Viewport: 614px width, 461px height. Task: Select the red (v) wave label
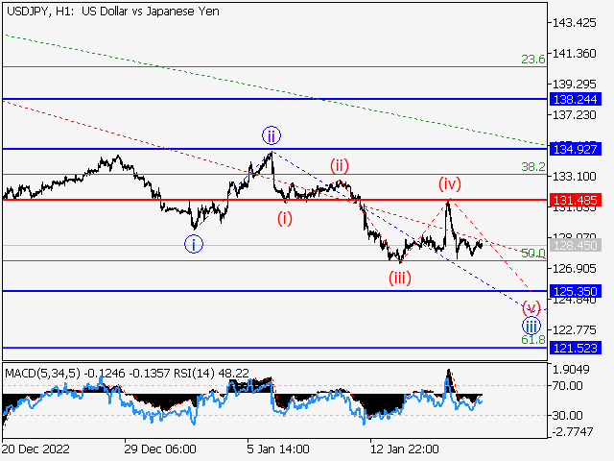pos(531,307)
